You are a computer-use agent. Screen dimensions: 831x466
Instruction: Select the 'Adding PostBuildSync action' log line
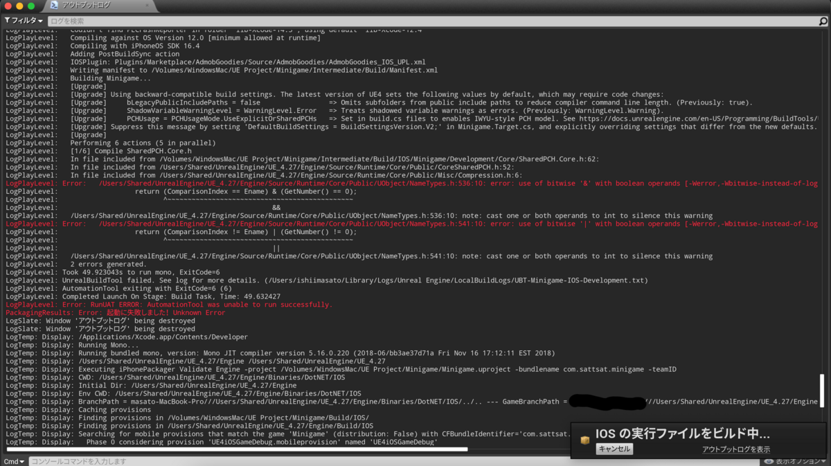(x=92, y=54)
